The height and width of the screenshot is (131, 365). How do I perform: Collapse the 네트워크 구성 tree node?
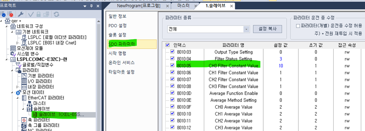(7, 26)
